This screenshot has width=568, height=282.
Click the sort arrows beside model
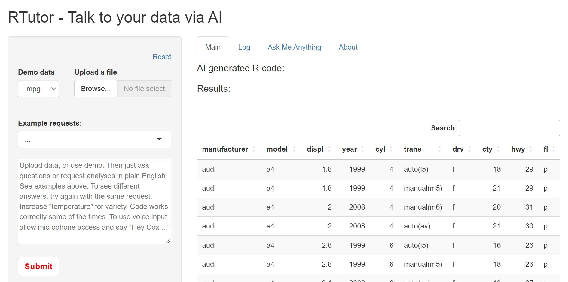(x=294, y=149)
